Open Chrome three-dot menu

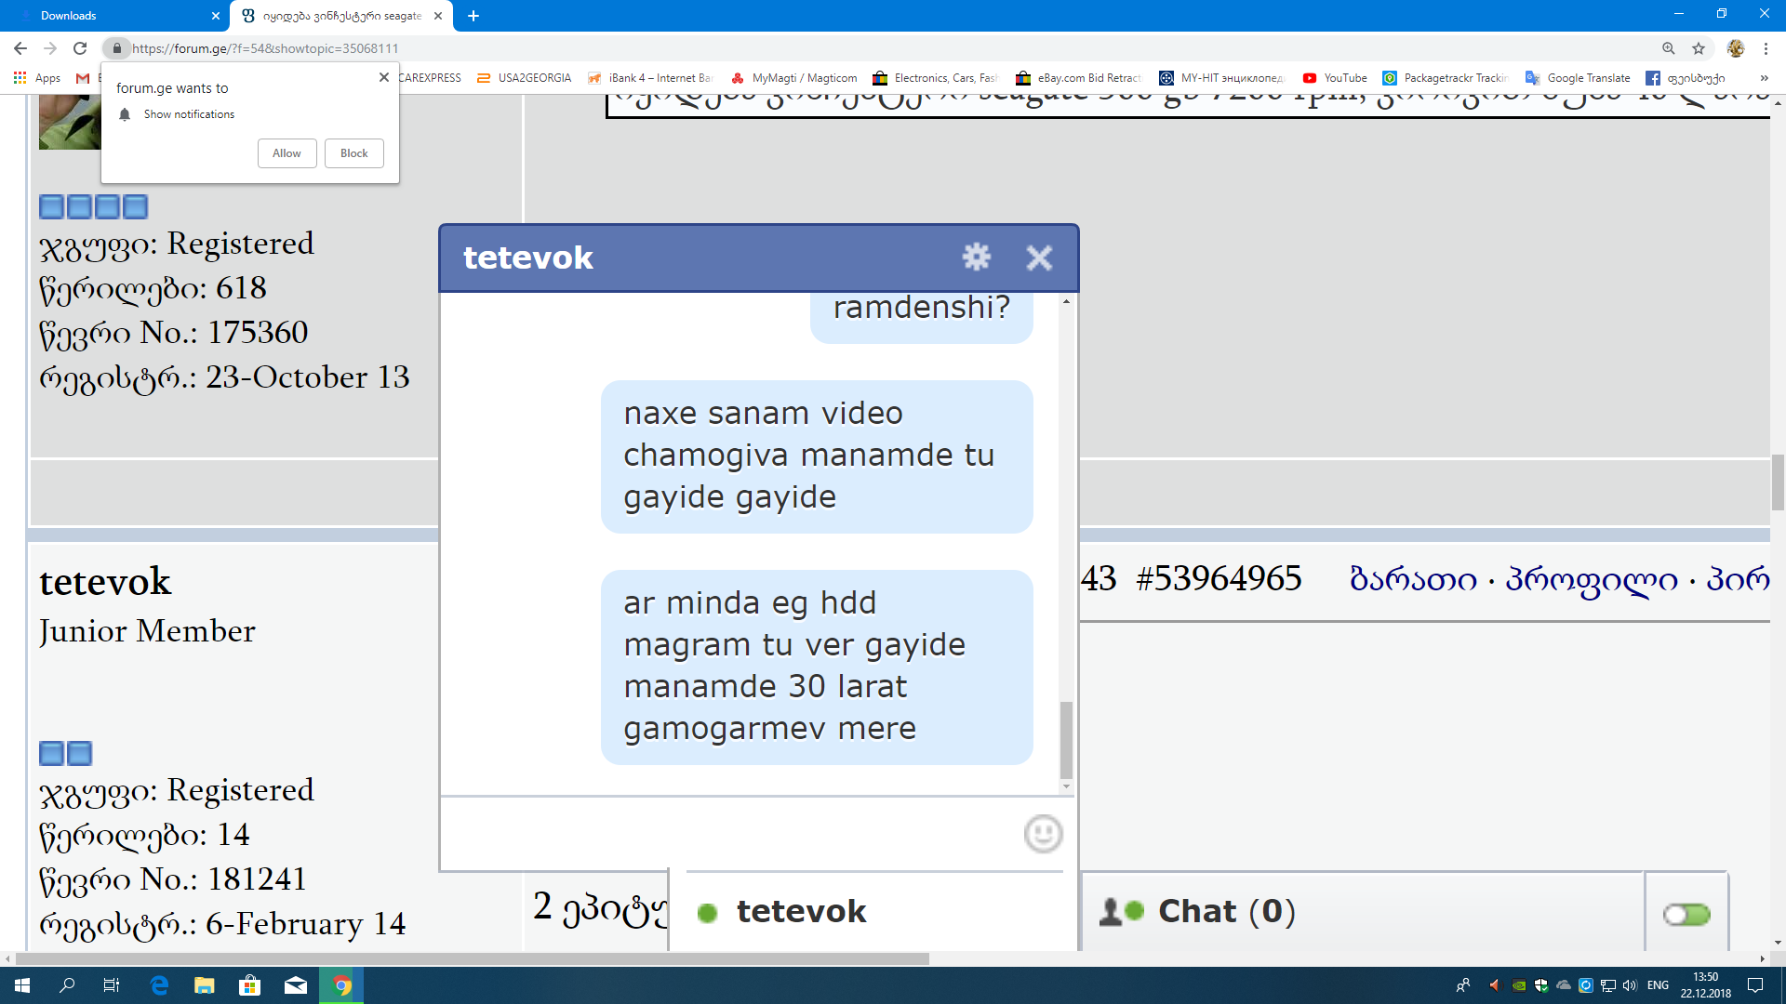[x=1766, y=48]
